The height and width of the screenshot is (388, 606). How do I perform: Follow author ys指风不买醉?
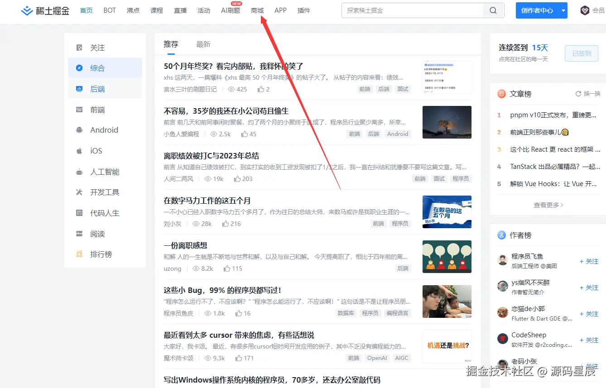coord(589,287)
